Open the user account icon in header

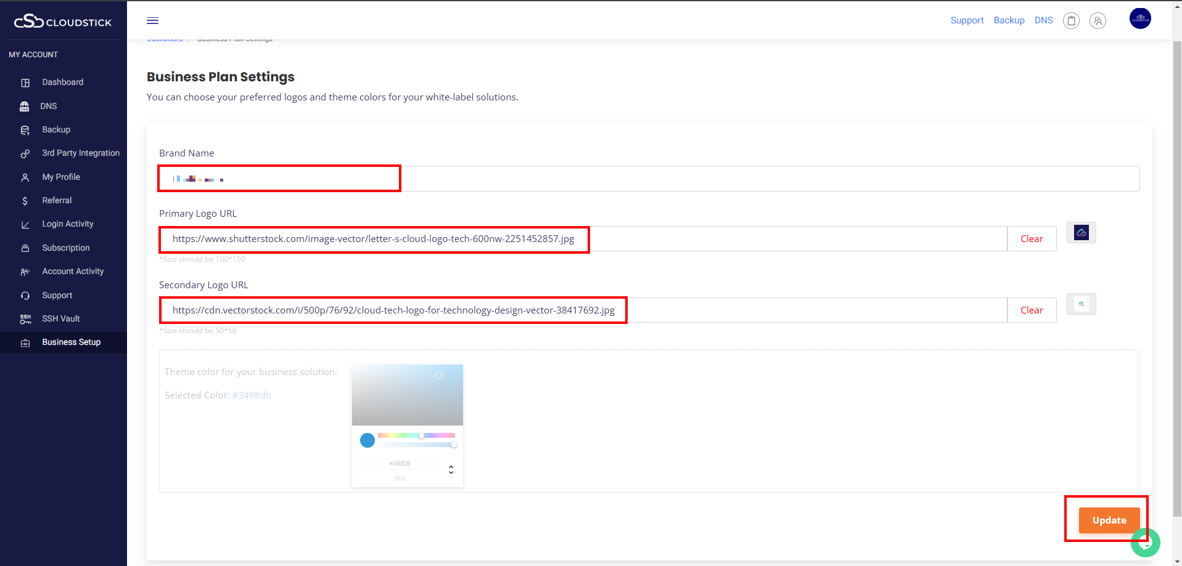tap(1098, 21)
